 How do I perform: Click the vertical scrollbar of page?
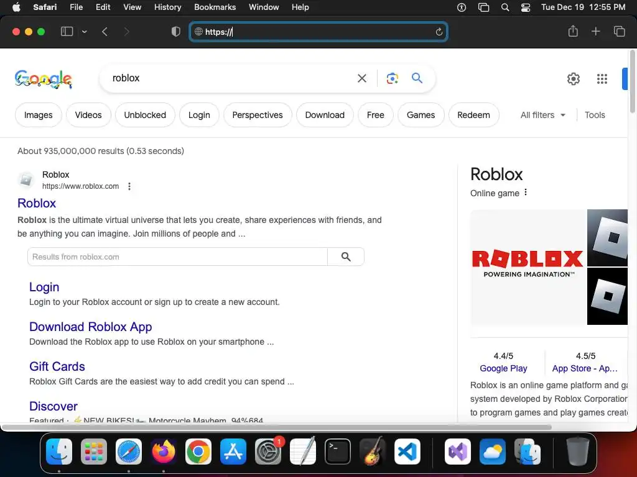click(633, 81)
